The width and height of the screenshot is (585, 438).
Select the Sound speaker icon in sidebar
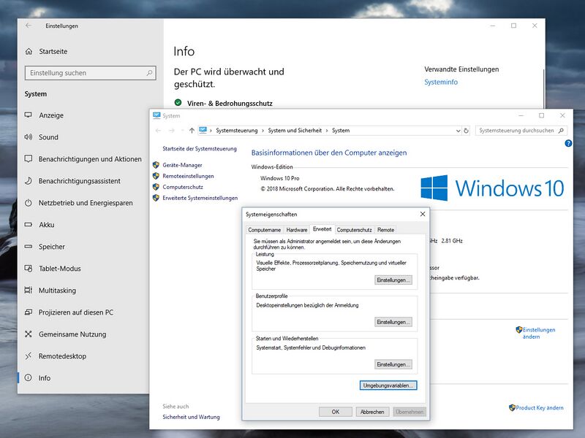pos(30,137)
